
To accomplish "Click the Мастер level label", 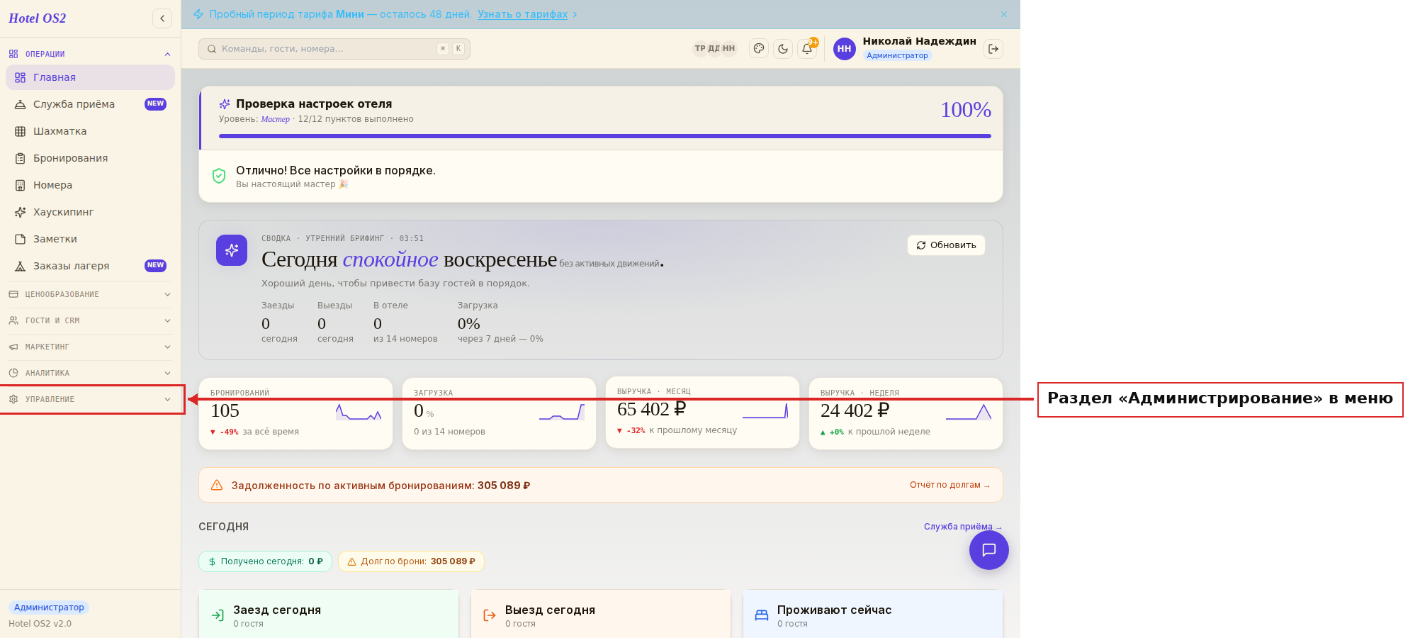I will (276, 119).
